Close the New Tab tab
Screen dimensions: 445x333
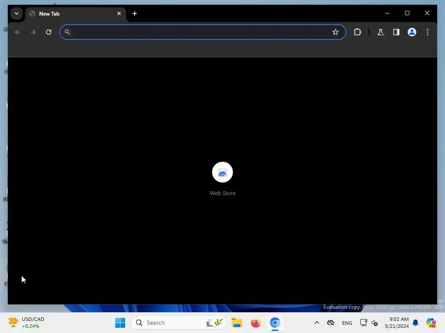[119, 13]
